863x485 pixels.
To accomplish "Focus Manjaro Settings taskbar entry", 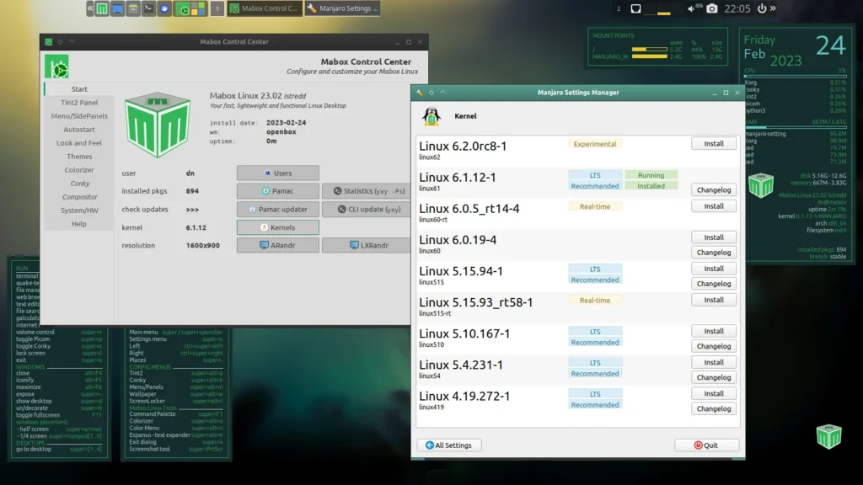I will [343, 8].
